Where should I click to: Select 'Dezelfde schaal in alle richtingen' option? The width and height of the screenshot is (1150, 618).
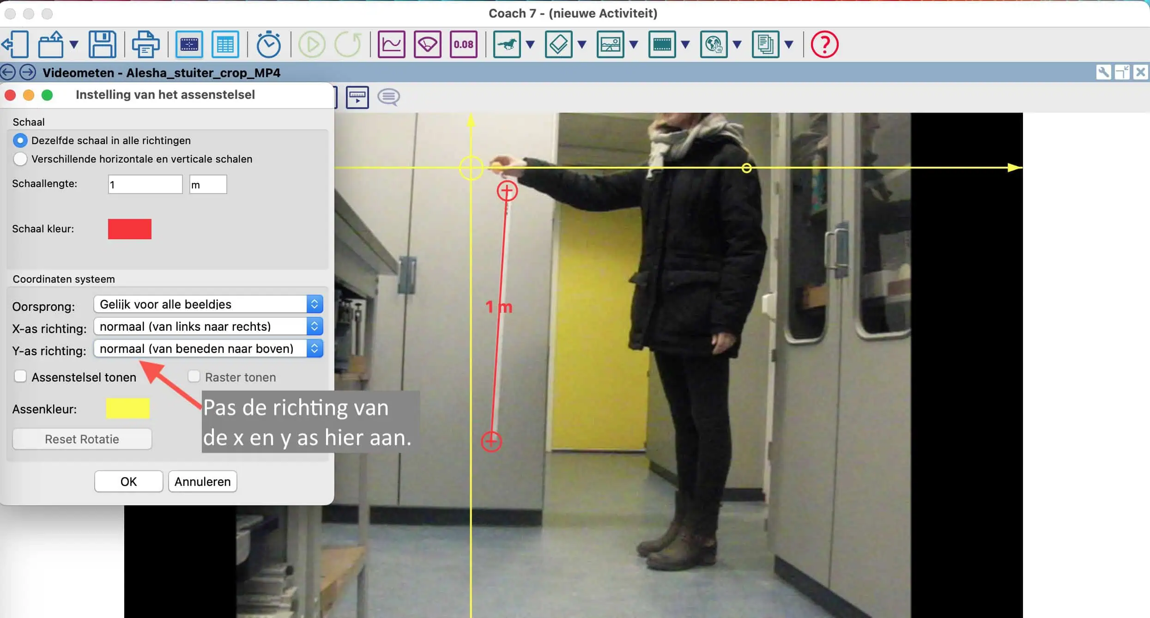tap(20, 140)
